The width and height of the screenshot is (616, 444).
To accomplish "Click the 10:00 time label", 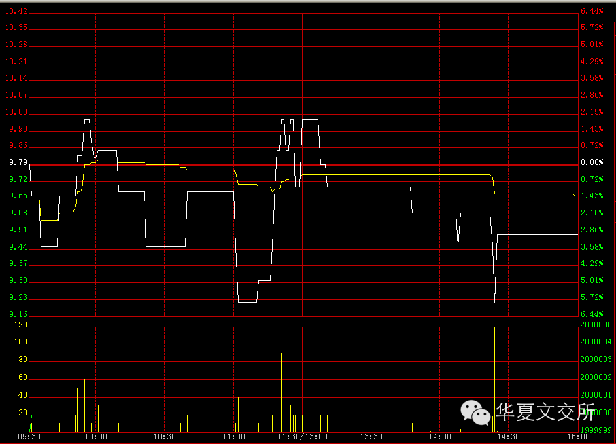I will 96,437.
